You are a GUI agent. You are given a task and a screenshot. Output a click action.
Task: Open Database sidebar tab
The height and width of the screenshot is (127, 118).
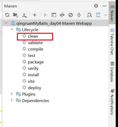click(112, 72)
